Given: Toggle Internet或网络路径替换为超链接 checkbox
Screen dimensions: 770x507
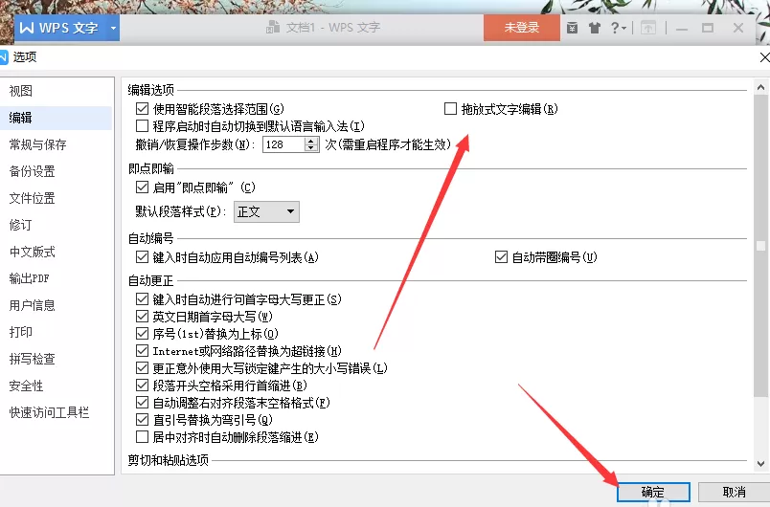Looking at the screenshot, I should pyautogui.click(x=142, y=351).
